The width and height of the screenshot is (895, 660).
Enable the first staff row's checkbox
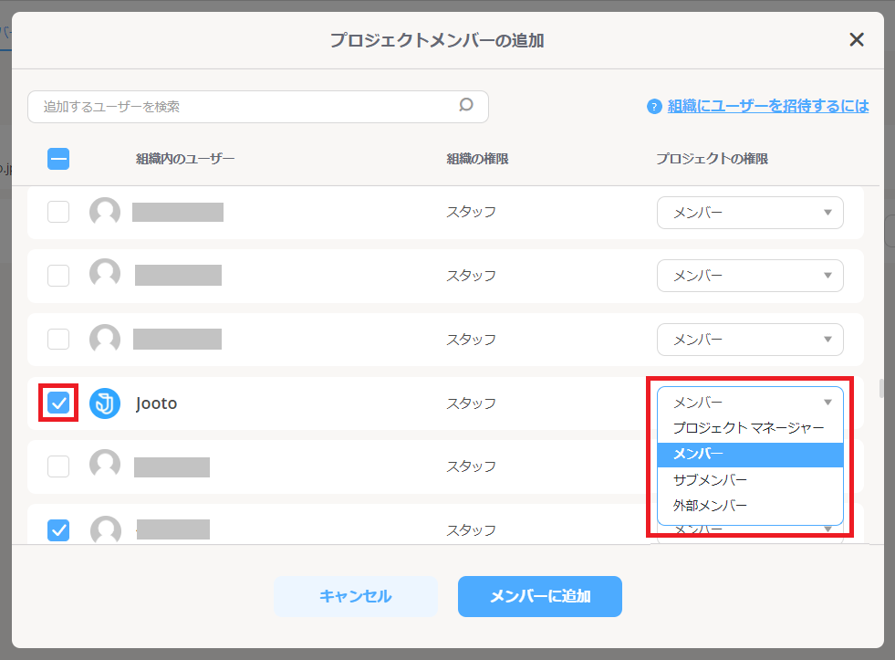click(x=57, y=211)
